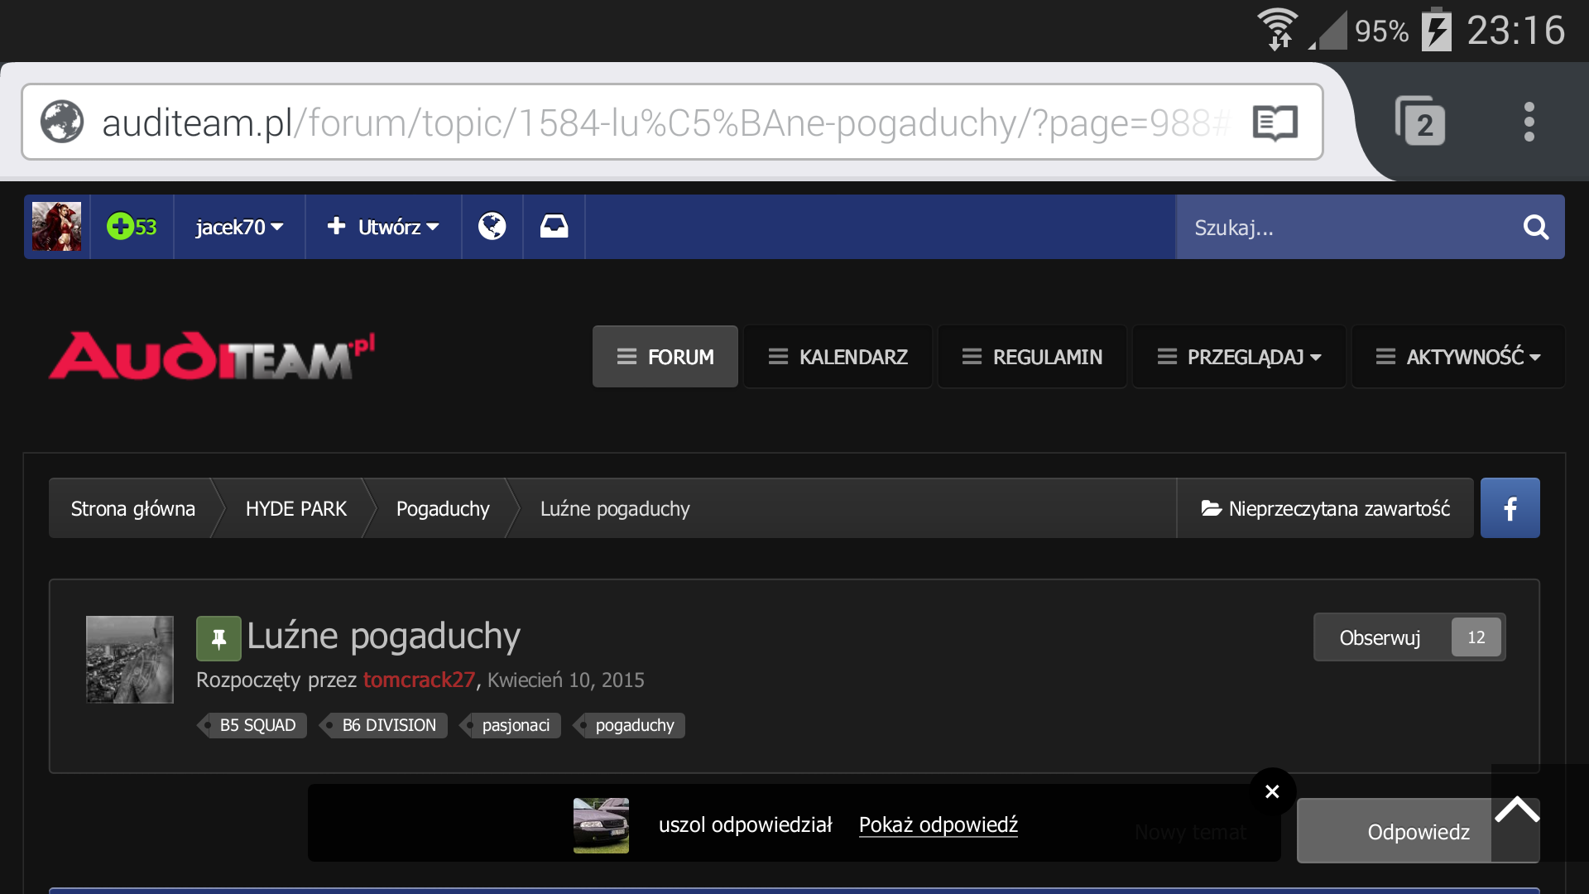Image resolution: width=1589 pixels, height=894 pixels.
Task: Open the messages inbox icon
Action: point(554,226)
